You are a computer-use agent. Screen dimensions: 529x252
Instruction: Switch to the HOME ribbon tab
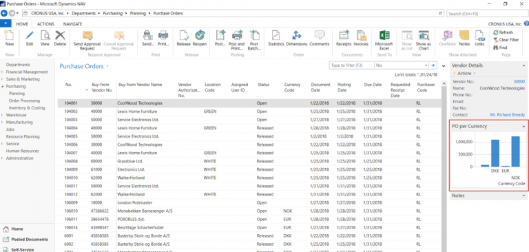(22, 24)
